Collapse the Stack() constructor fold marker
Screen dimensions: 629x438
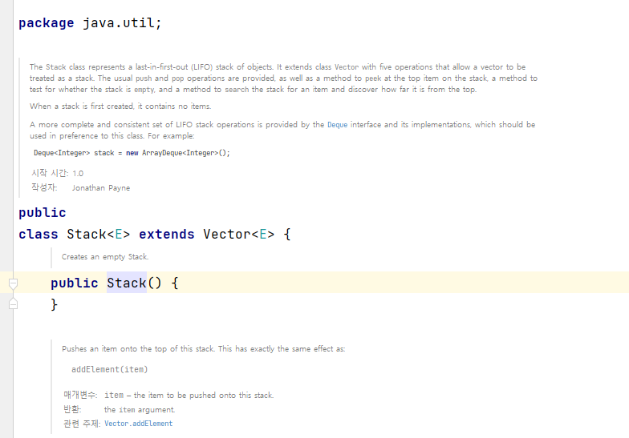13,283
